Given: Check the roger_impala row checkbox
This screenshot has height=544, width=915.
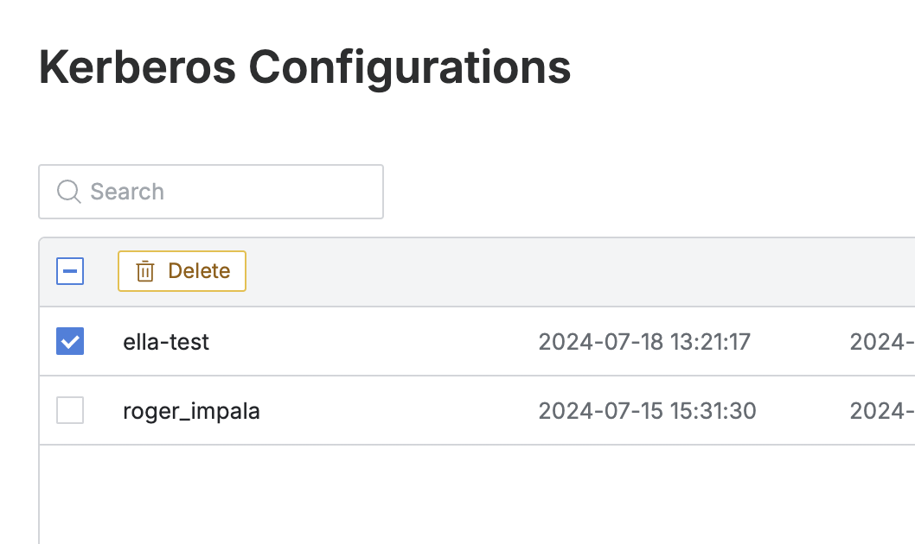Looking at the screenshot, I should pos(70,410).
